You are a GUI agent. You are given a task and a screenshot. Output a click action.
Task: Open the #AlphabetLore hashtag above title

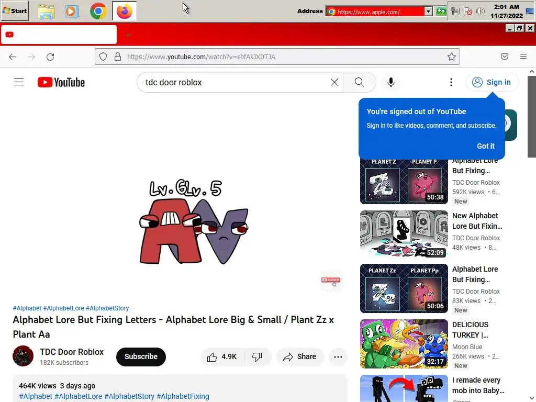[x=63, y=308]
